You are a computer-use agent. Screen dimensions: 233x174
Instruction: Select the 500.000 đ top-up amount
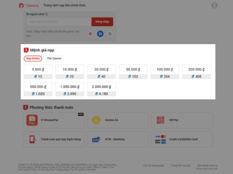[38, 89]
